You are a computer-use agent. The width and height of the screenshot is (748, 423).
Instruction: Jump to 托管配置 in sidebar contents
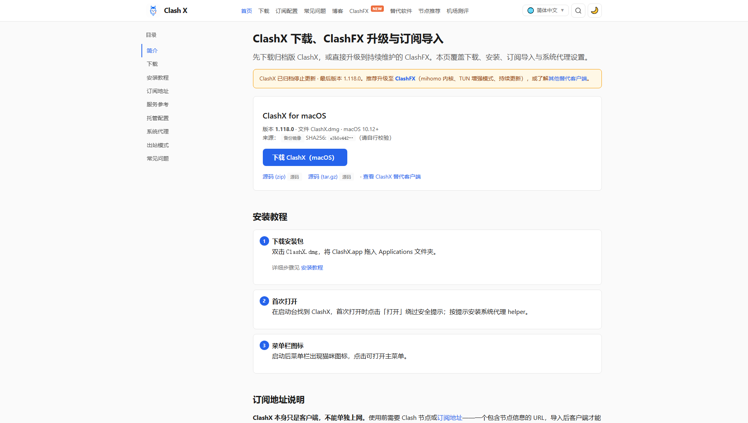click(158, 118)
